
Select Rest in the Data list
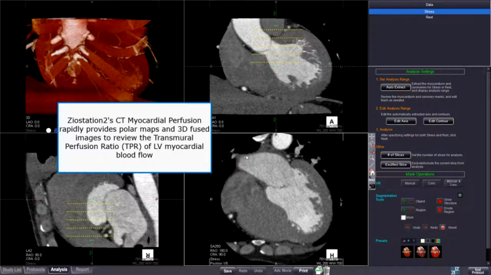[x=429, y=17]
